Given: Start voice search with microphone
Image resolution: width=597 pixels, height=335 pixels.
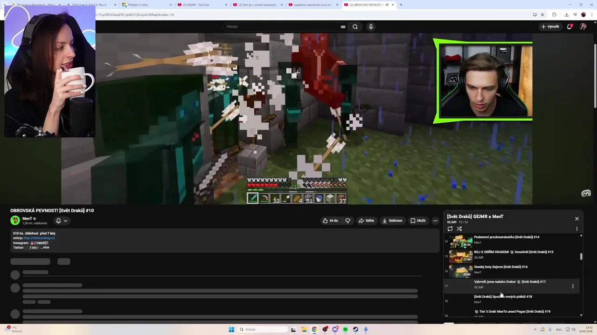Looking at the screenshot, I should [x=371, y=27].
